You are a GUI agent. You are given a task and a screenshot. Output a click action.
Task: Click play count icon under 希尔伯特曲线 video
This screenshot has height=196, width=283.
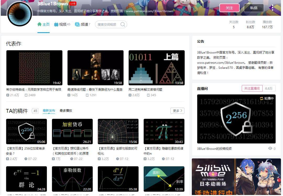click(8, 95)
